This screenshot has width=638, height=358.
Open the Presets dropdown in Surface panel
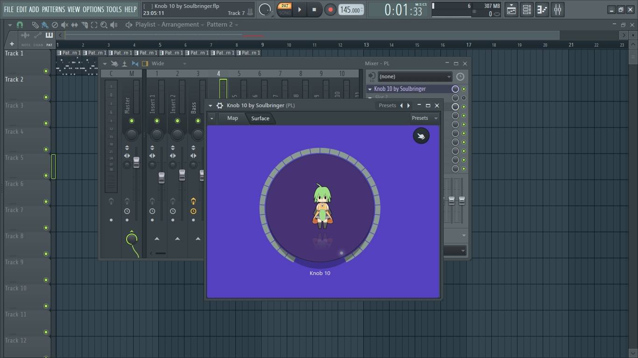tap(424, 118)
